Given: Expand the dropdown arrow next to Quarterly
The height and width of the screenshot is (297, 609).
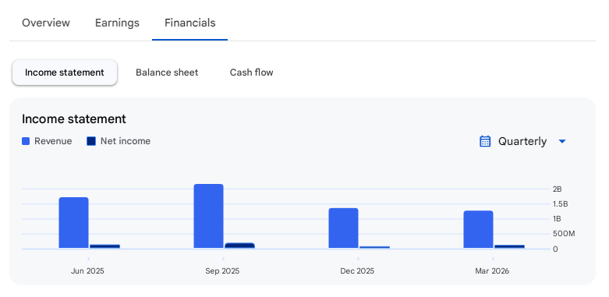Looking at the screenshot, I should click(561, 141).
